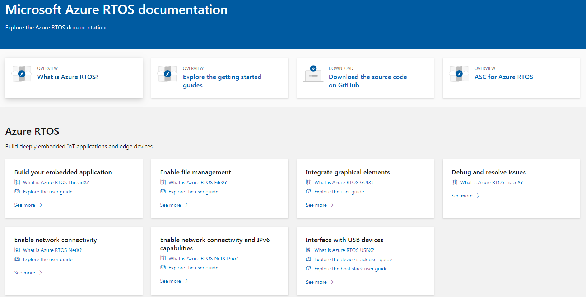
Task: Open Explore the host stack user guide link
Action: point(351,269)
